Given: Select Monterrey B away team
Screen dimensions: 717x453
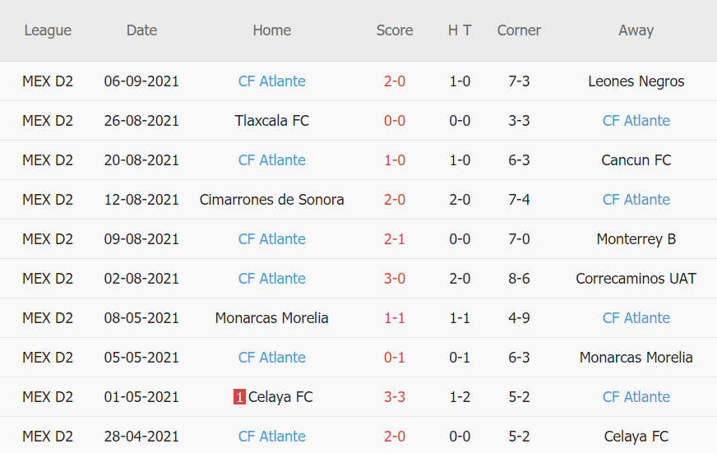Looking at the screenshot, I should pyautogui.click(x=636, y=239).
